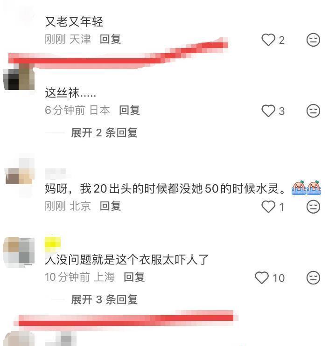The height and width of the screenshot is (346, 329).
Task: Like the 北京 comment with heart icon
Action: (268, 207)
